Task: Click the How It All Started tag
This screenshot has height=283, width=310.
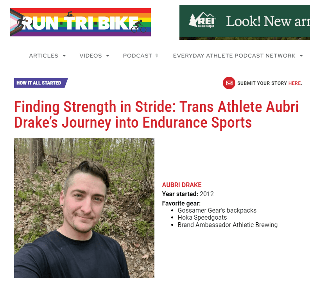Action: (40, 83)
